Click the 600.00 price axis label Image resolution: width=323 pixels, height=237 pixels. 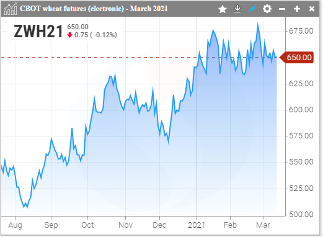(x=301, y=110)
